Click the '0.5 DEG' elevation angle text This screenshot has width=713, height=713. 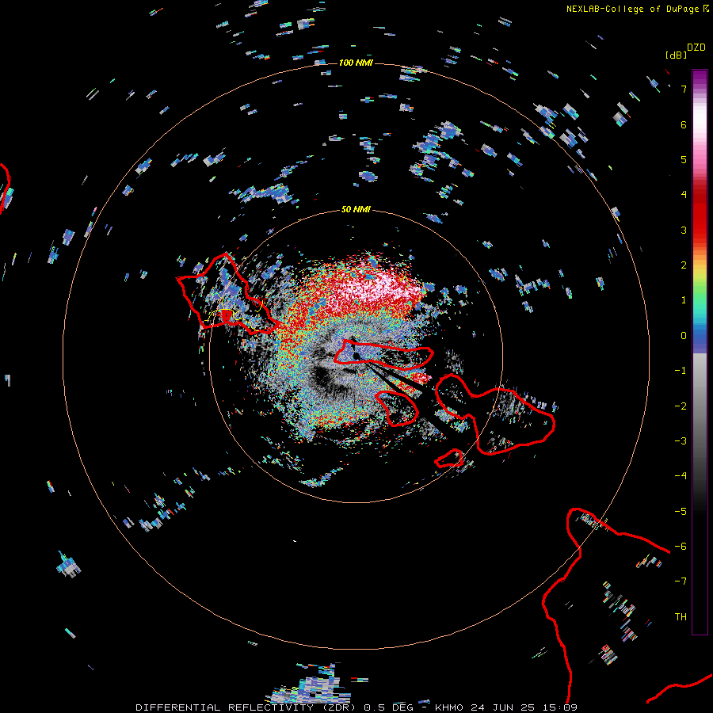[389, 707]
